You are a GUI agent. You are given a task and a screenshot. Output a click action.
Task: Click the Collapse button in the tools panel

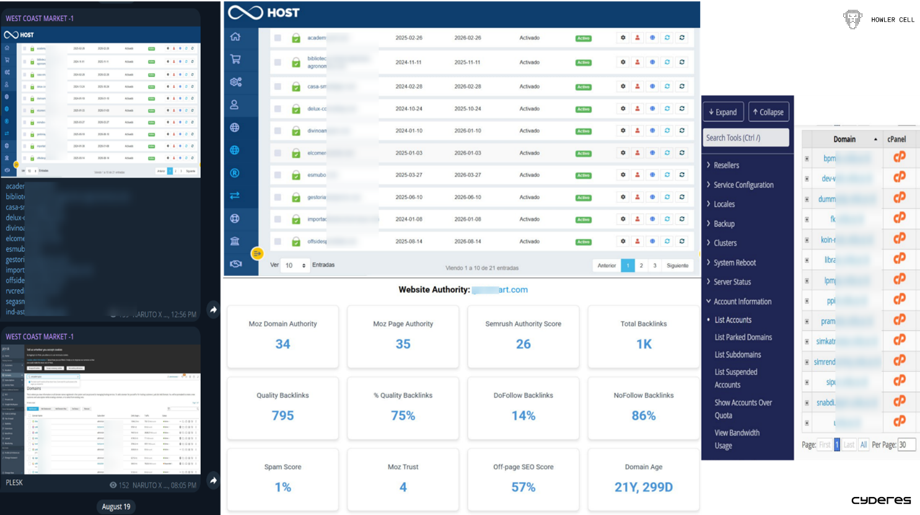[x=768, y=112]
